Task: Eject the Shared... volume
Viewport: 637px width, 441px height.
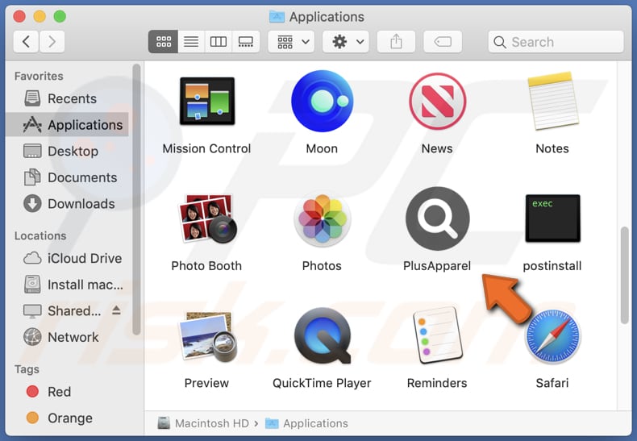Action: click(x=116, y=310)
